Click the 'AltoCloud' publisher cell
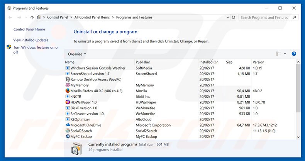 coord(144,119)
